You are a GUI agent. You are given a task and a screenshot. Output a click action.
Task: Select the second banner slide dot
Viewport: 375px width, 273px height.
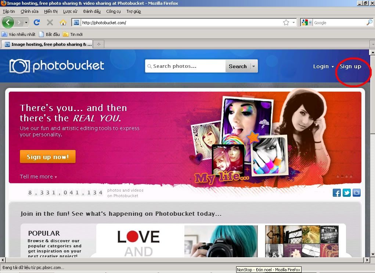pos(342,176)
